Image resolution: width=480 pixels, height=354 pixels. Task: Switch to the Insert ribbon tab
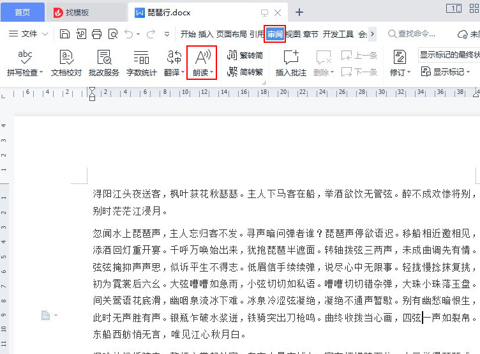206,34
